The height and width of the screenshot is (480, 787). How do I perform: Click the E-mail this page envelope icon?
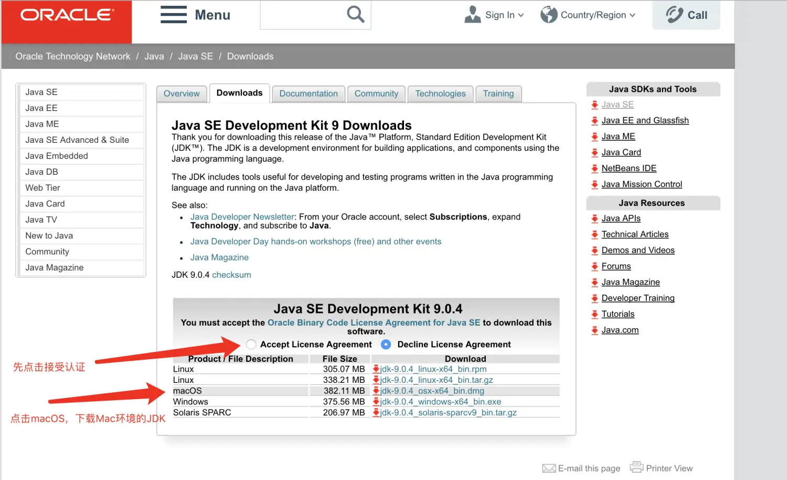tap(549, 468)
